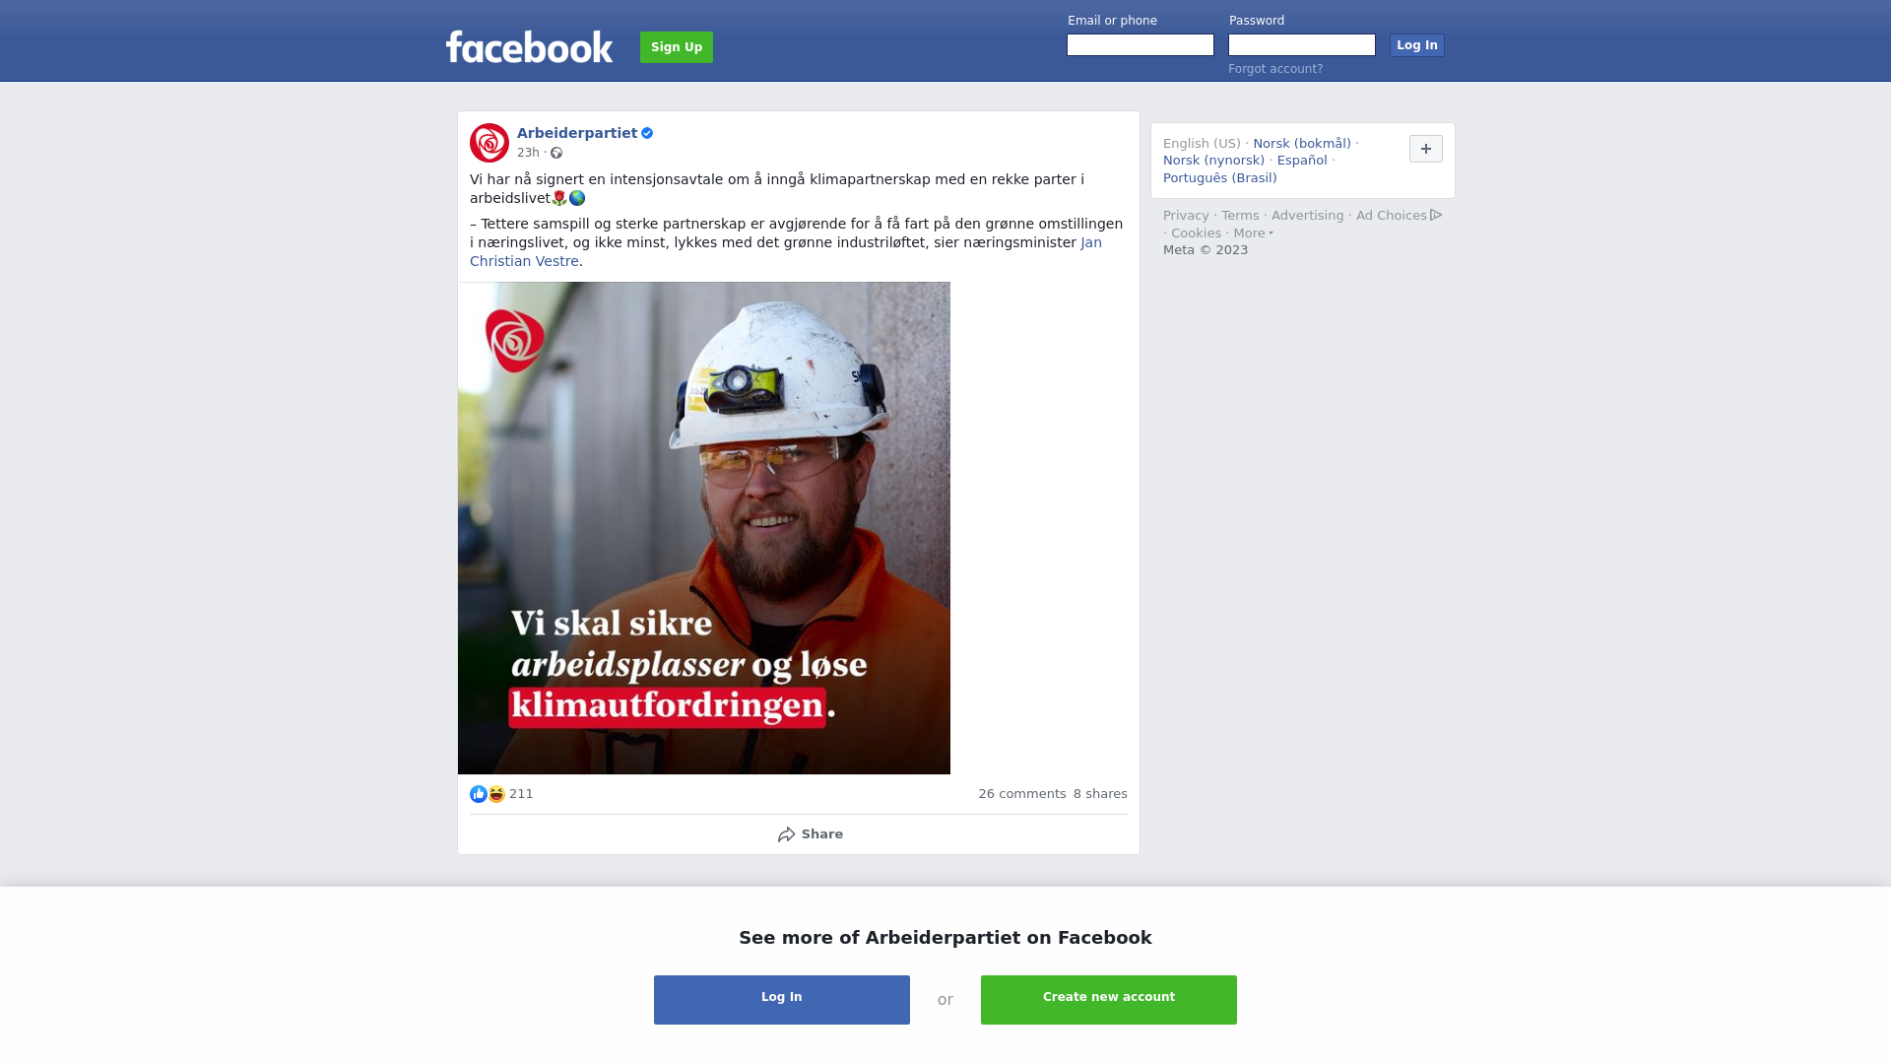The width and height of the screenshot is (1891, 1064).
Task: Switch language to Norsk (bokmål)
Action: click(x=1302, y=144)
